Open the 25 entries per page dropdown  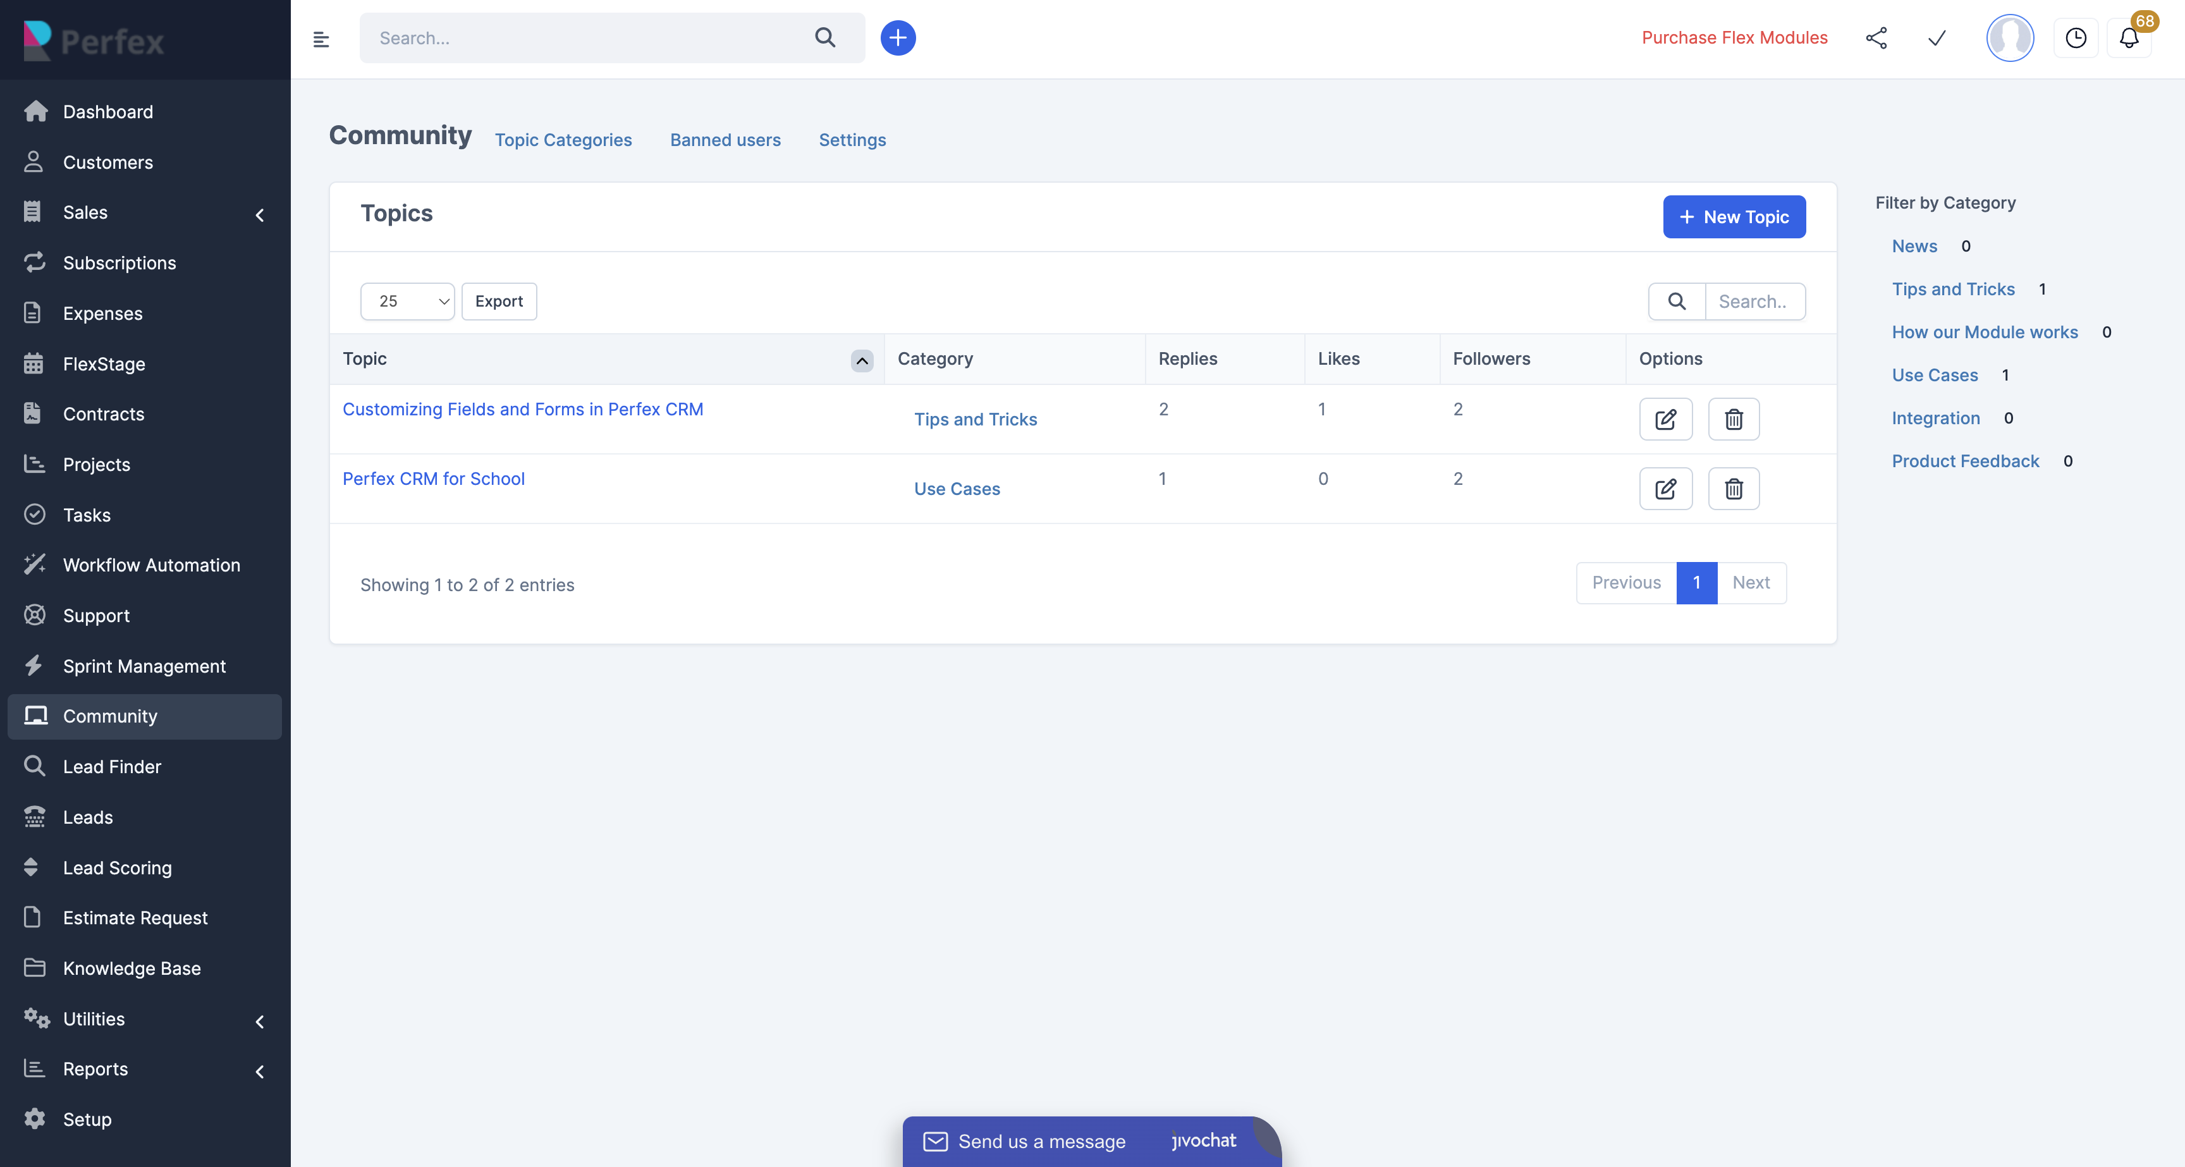(x=407, y=301)
